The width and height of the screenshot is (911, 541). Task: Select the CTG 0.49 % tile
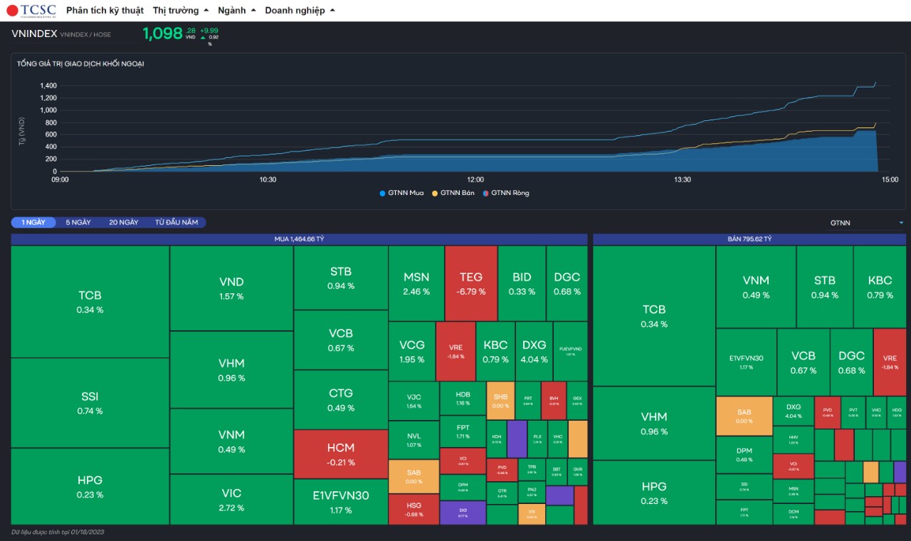pyautogui.click(x=341, y=399)
